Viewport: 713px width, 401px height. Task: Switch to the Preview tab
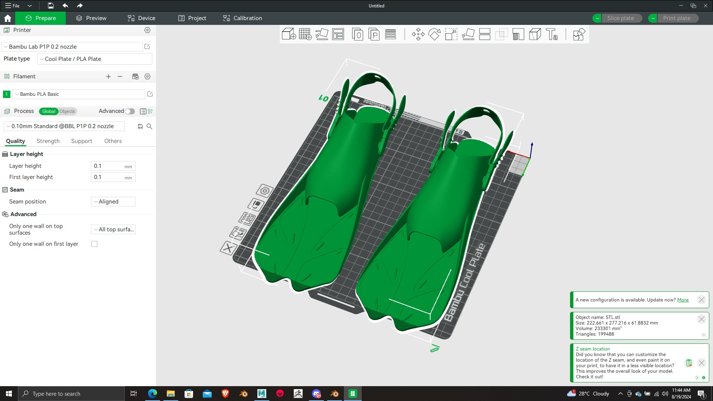(91, 18)
